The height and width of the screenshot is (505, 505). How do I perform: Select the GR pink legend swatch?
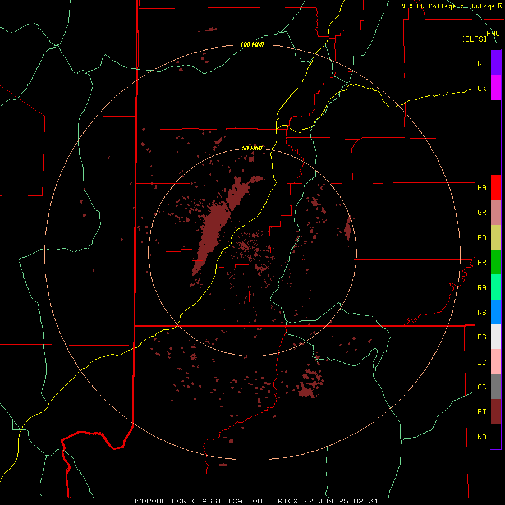(x=495, y=213)
